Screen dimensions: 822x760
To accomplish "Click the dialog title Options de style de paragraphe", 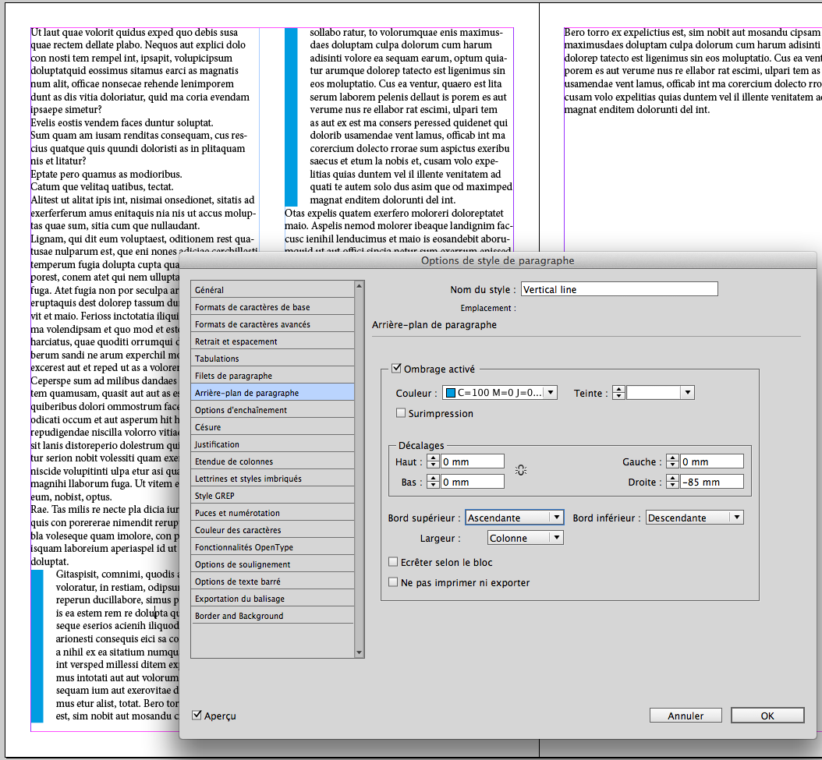I will point(498,260).
